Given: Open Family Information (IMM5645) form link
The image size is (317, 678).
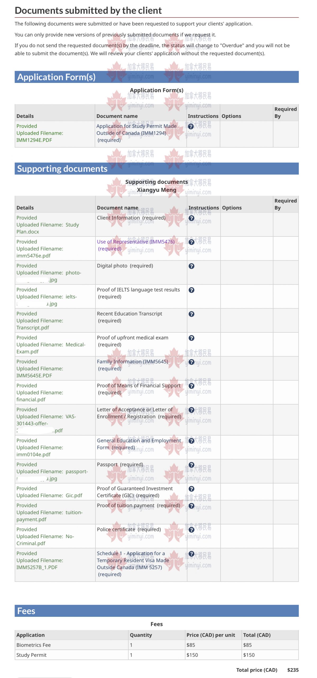Looking at the screenshot, I should pos(132,362).
